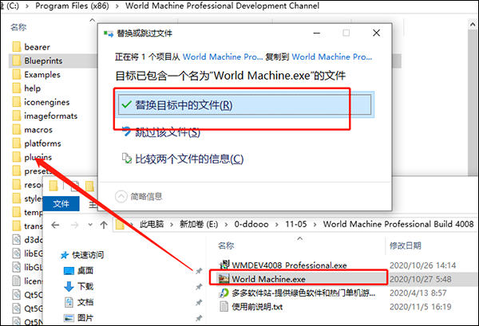Choose Compare info for both files option
Screen dimensions: 479x326
tap(183, 159)
